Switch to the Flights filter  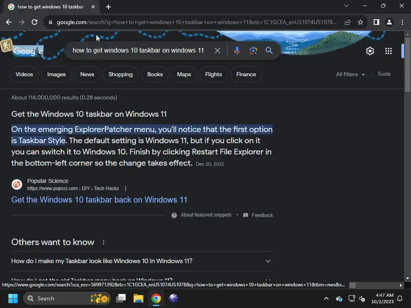(x=214, y=74)
